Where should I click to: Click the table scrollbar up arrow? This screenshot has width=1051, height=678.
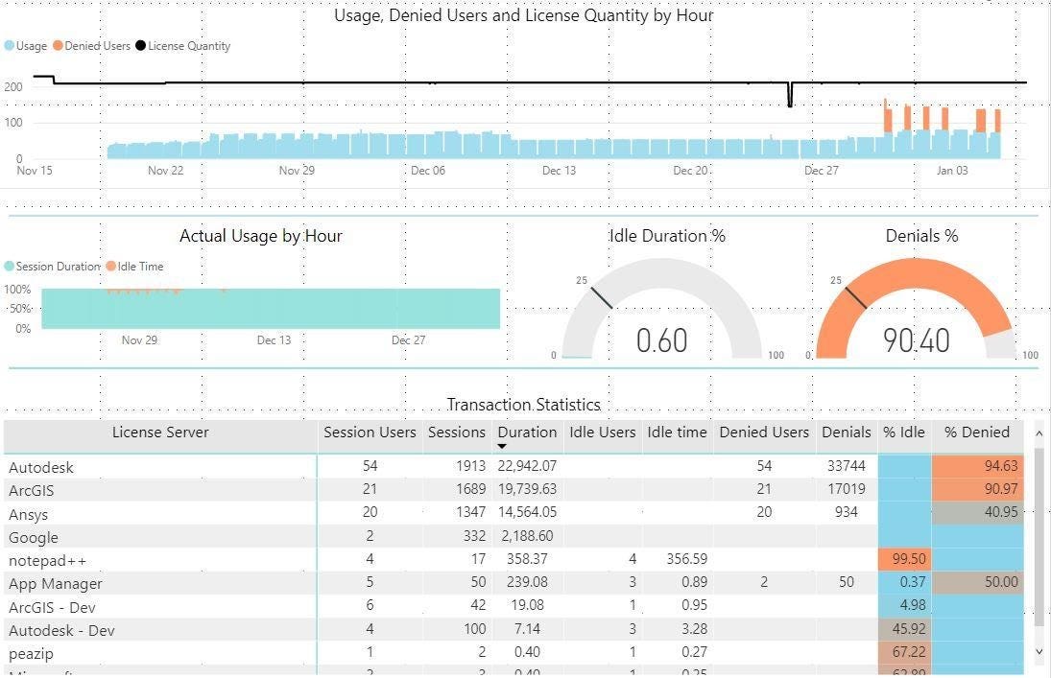[1039, 433]
